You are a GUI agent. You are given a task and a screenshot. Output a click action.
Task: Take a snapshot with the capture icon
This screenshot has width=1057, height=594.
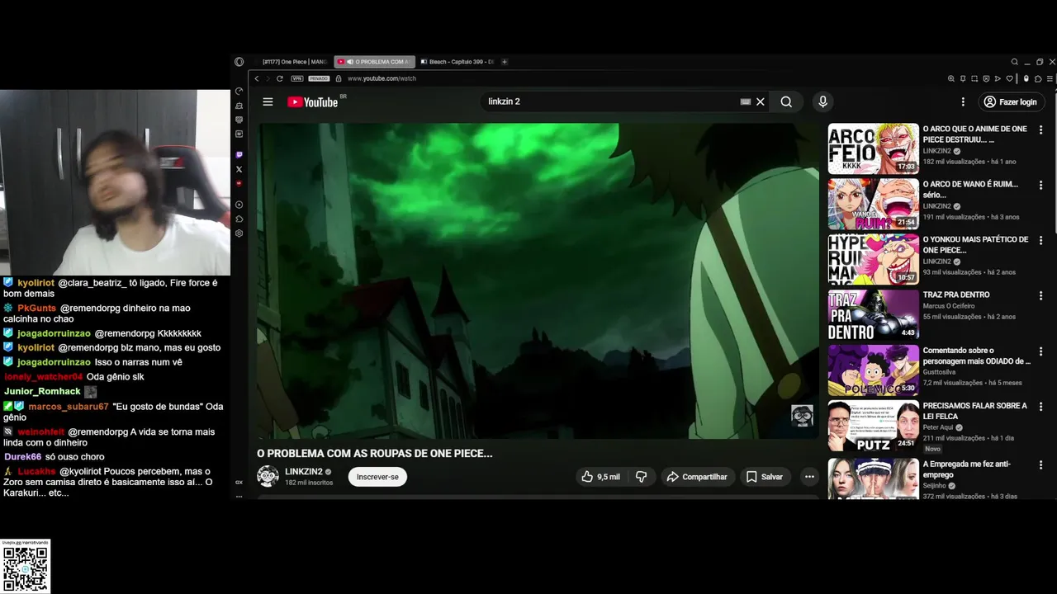pyautogui.click(x=974, y=78)
